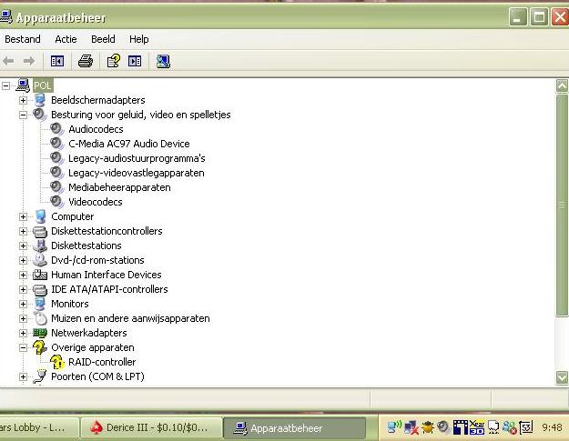Image resolution: width=569 pixels, height=441 pixels.
Task: Collapse the Overige apparaten node
Action: (x=23, y=347)
